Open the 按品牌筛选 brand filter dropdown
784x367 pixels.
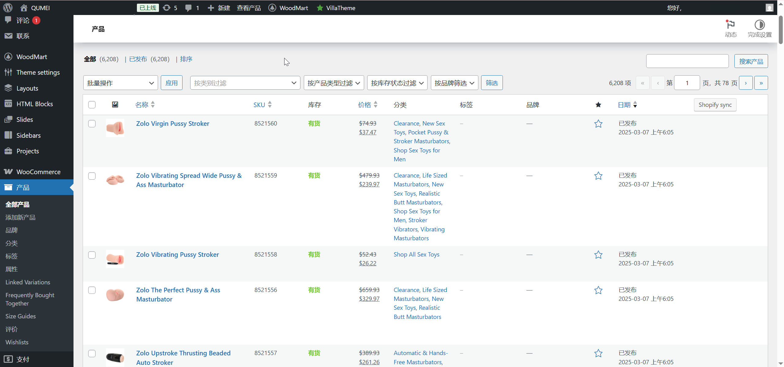tap(454, 82)
